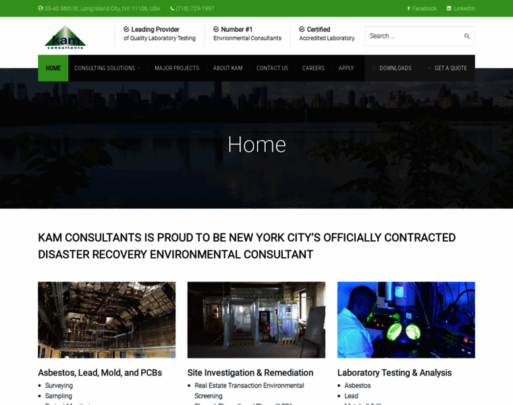Open the Home menu item
This screenshot has height=405, width=513.
[x=53, y=68]
